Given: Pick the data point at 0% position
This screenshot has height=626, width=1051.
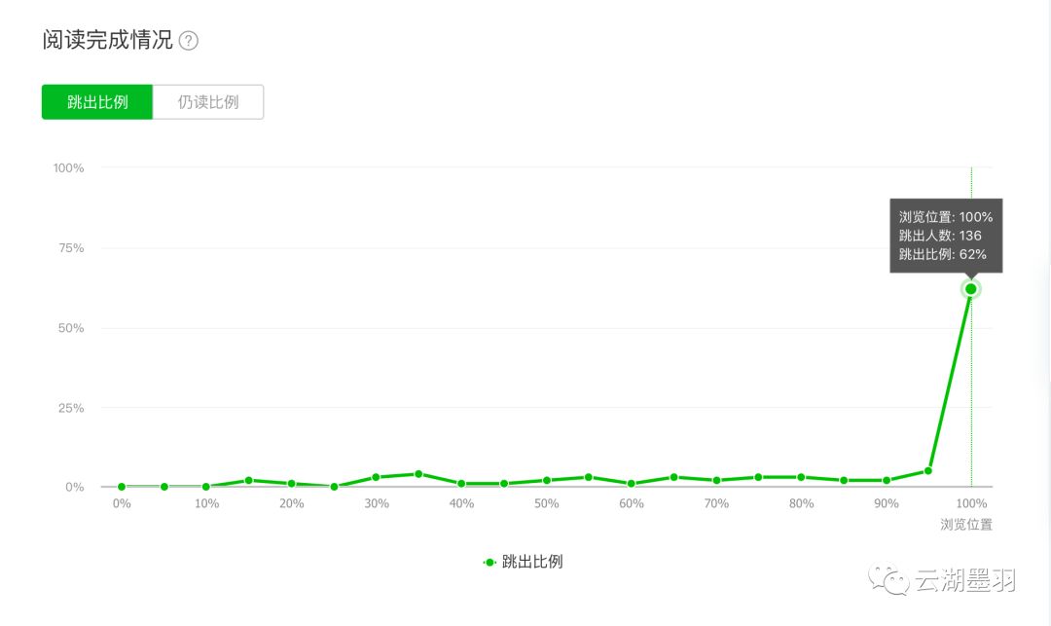Looking at the screenshot, I should (x=122, y=487).
